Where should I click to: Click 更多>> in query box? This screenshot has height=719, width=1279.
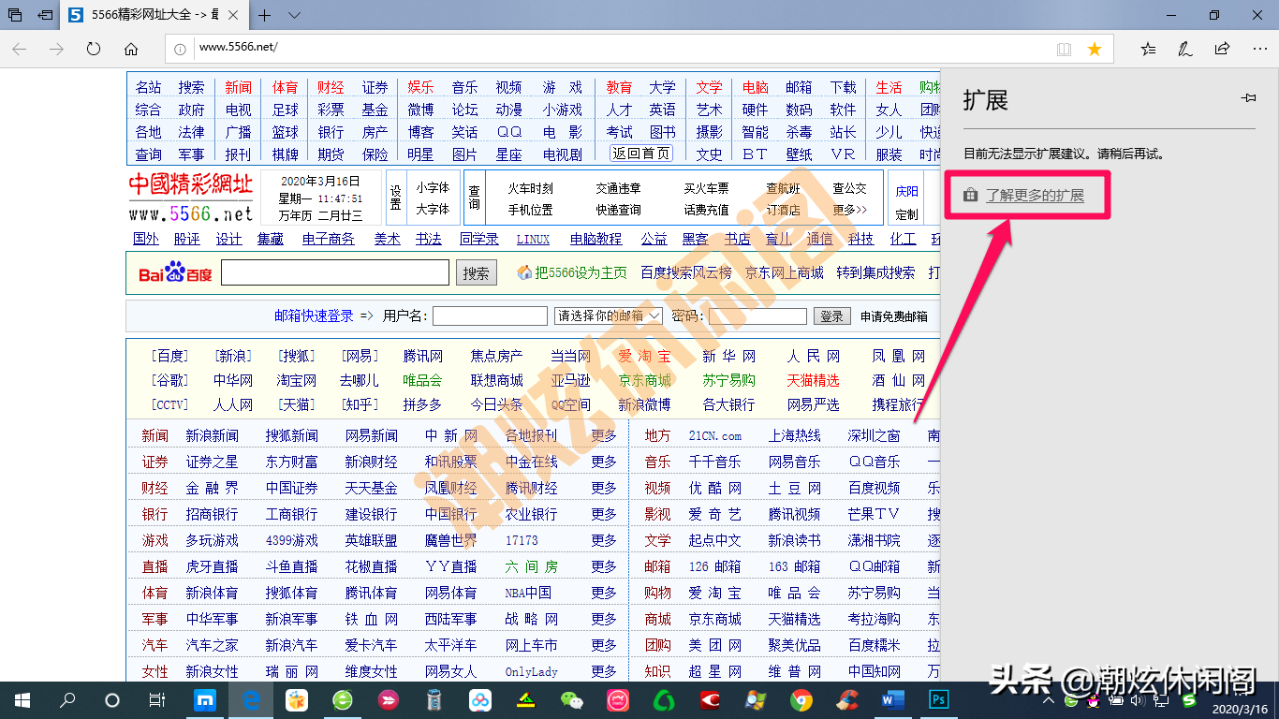click(850, 210)
